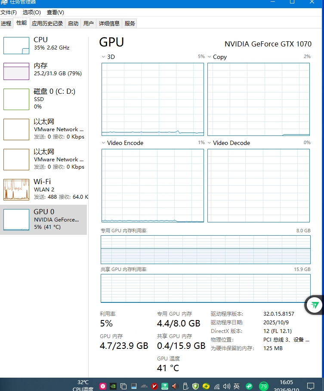The image size is (324, 391).
Task: Click the driver date 2025/10/9
Action: (276, 323)
